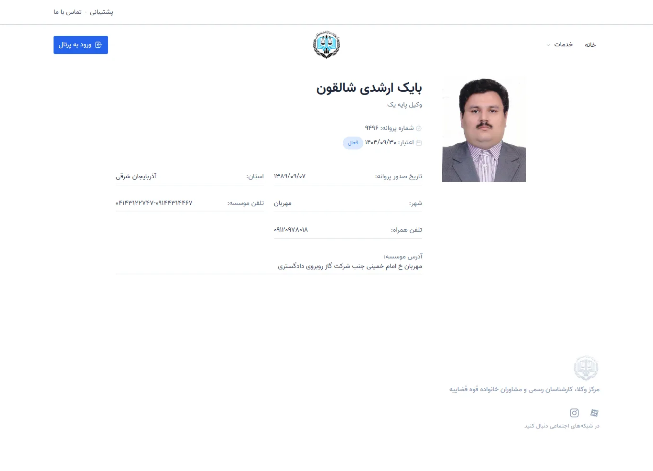
Task: Click the آدرس موسسه label
Action: coord(403,257)
